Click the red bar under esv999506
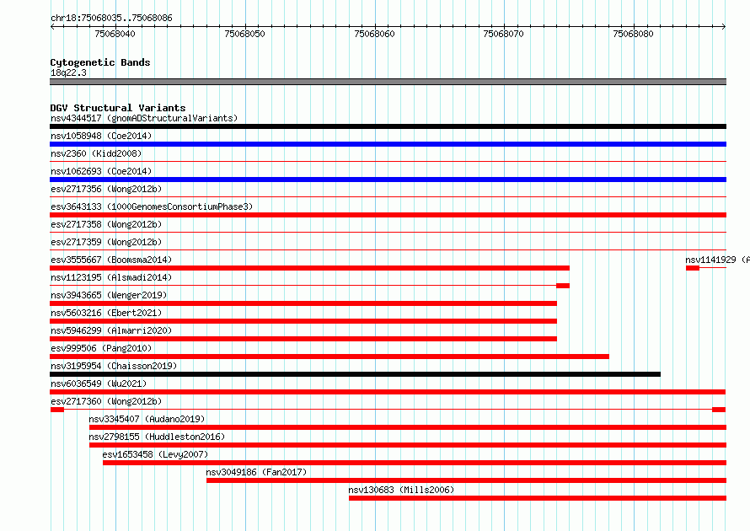750x531 pixels. pos(329,357)
